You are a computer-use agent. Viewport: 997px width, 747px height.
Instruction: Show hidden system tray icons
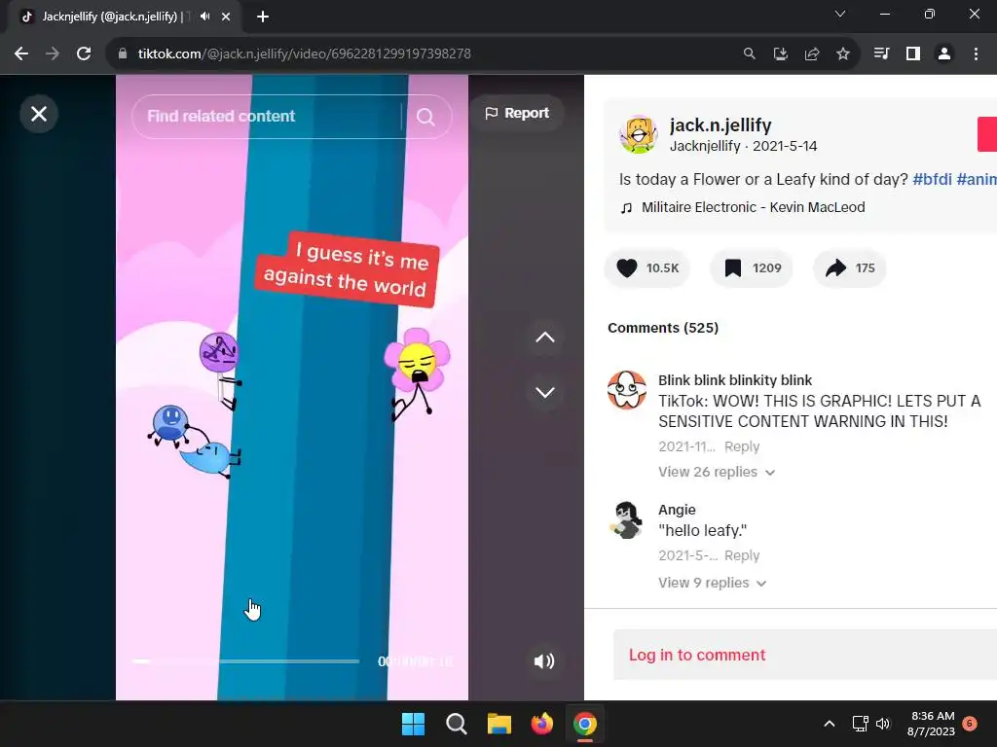click(830, 724)
